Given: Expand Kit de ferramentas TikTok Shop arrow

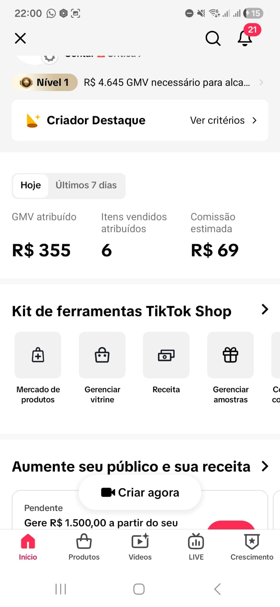Looking at the screenshot, I should (265, 310).
